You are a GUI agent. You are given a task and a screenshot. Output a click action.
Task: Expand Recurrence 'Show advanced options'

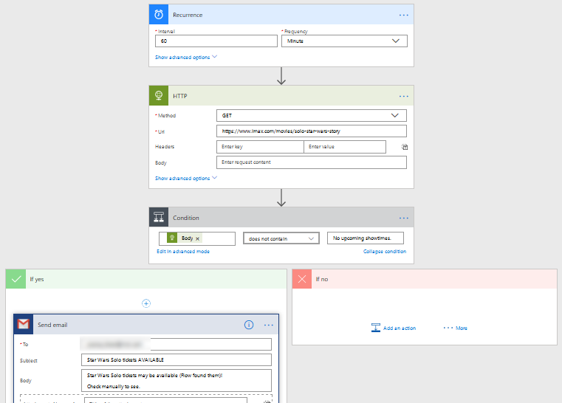186,57
